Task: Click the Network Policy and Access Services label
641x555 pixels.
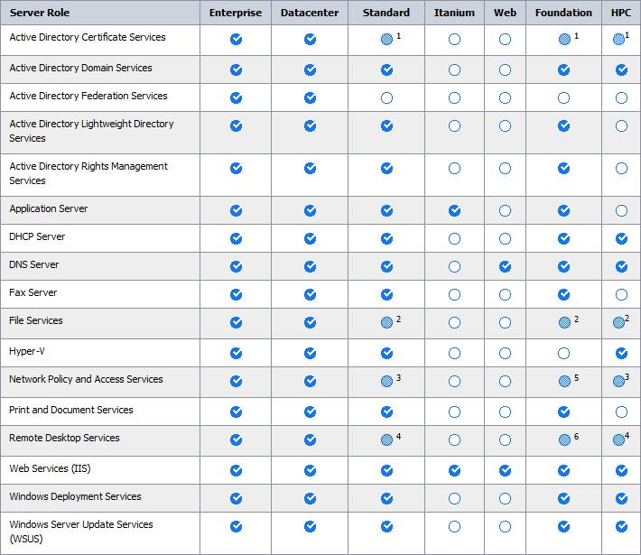Action: click(x=86, y=379)
